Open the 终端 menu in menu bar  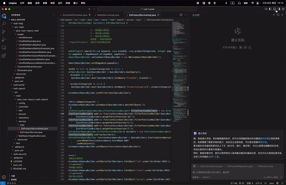tap(68, 3)
